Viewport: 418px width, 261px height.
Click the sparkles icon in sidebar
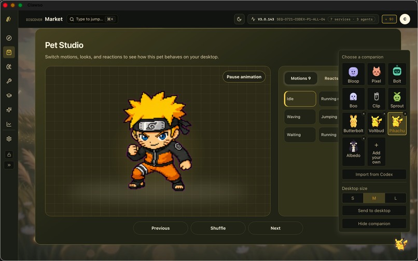tap(9, 110)
